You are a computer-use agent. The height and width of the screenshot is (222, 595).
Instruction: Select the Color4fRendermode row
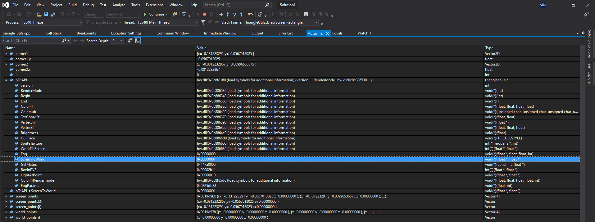[290, 180]
